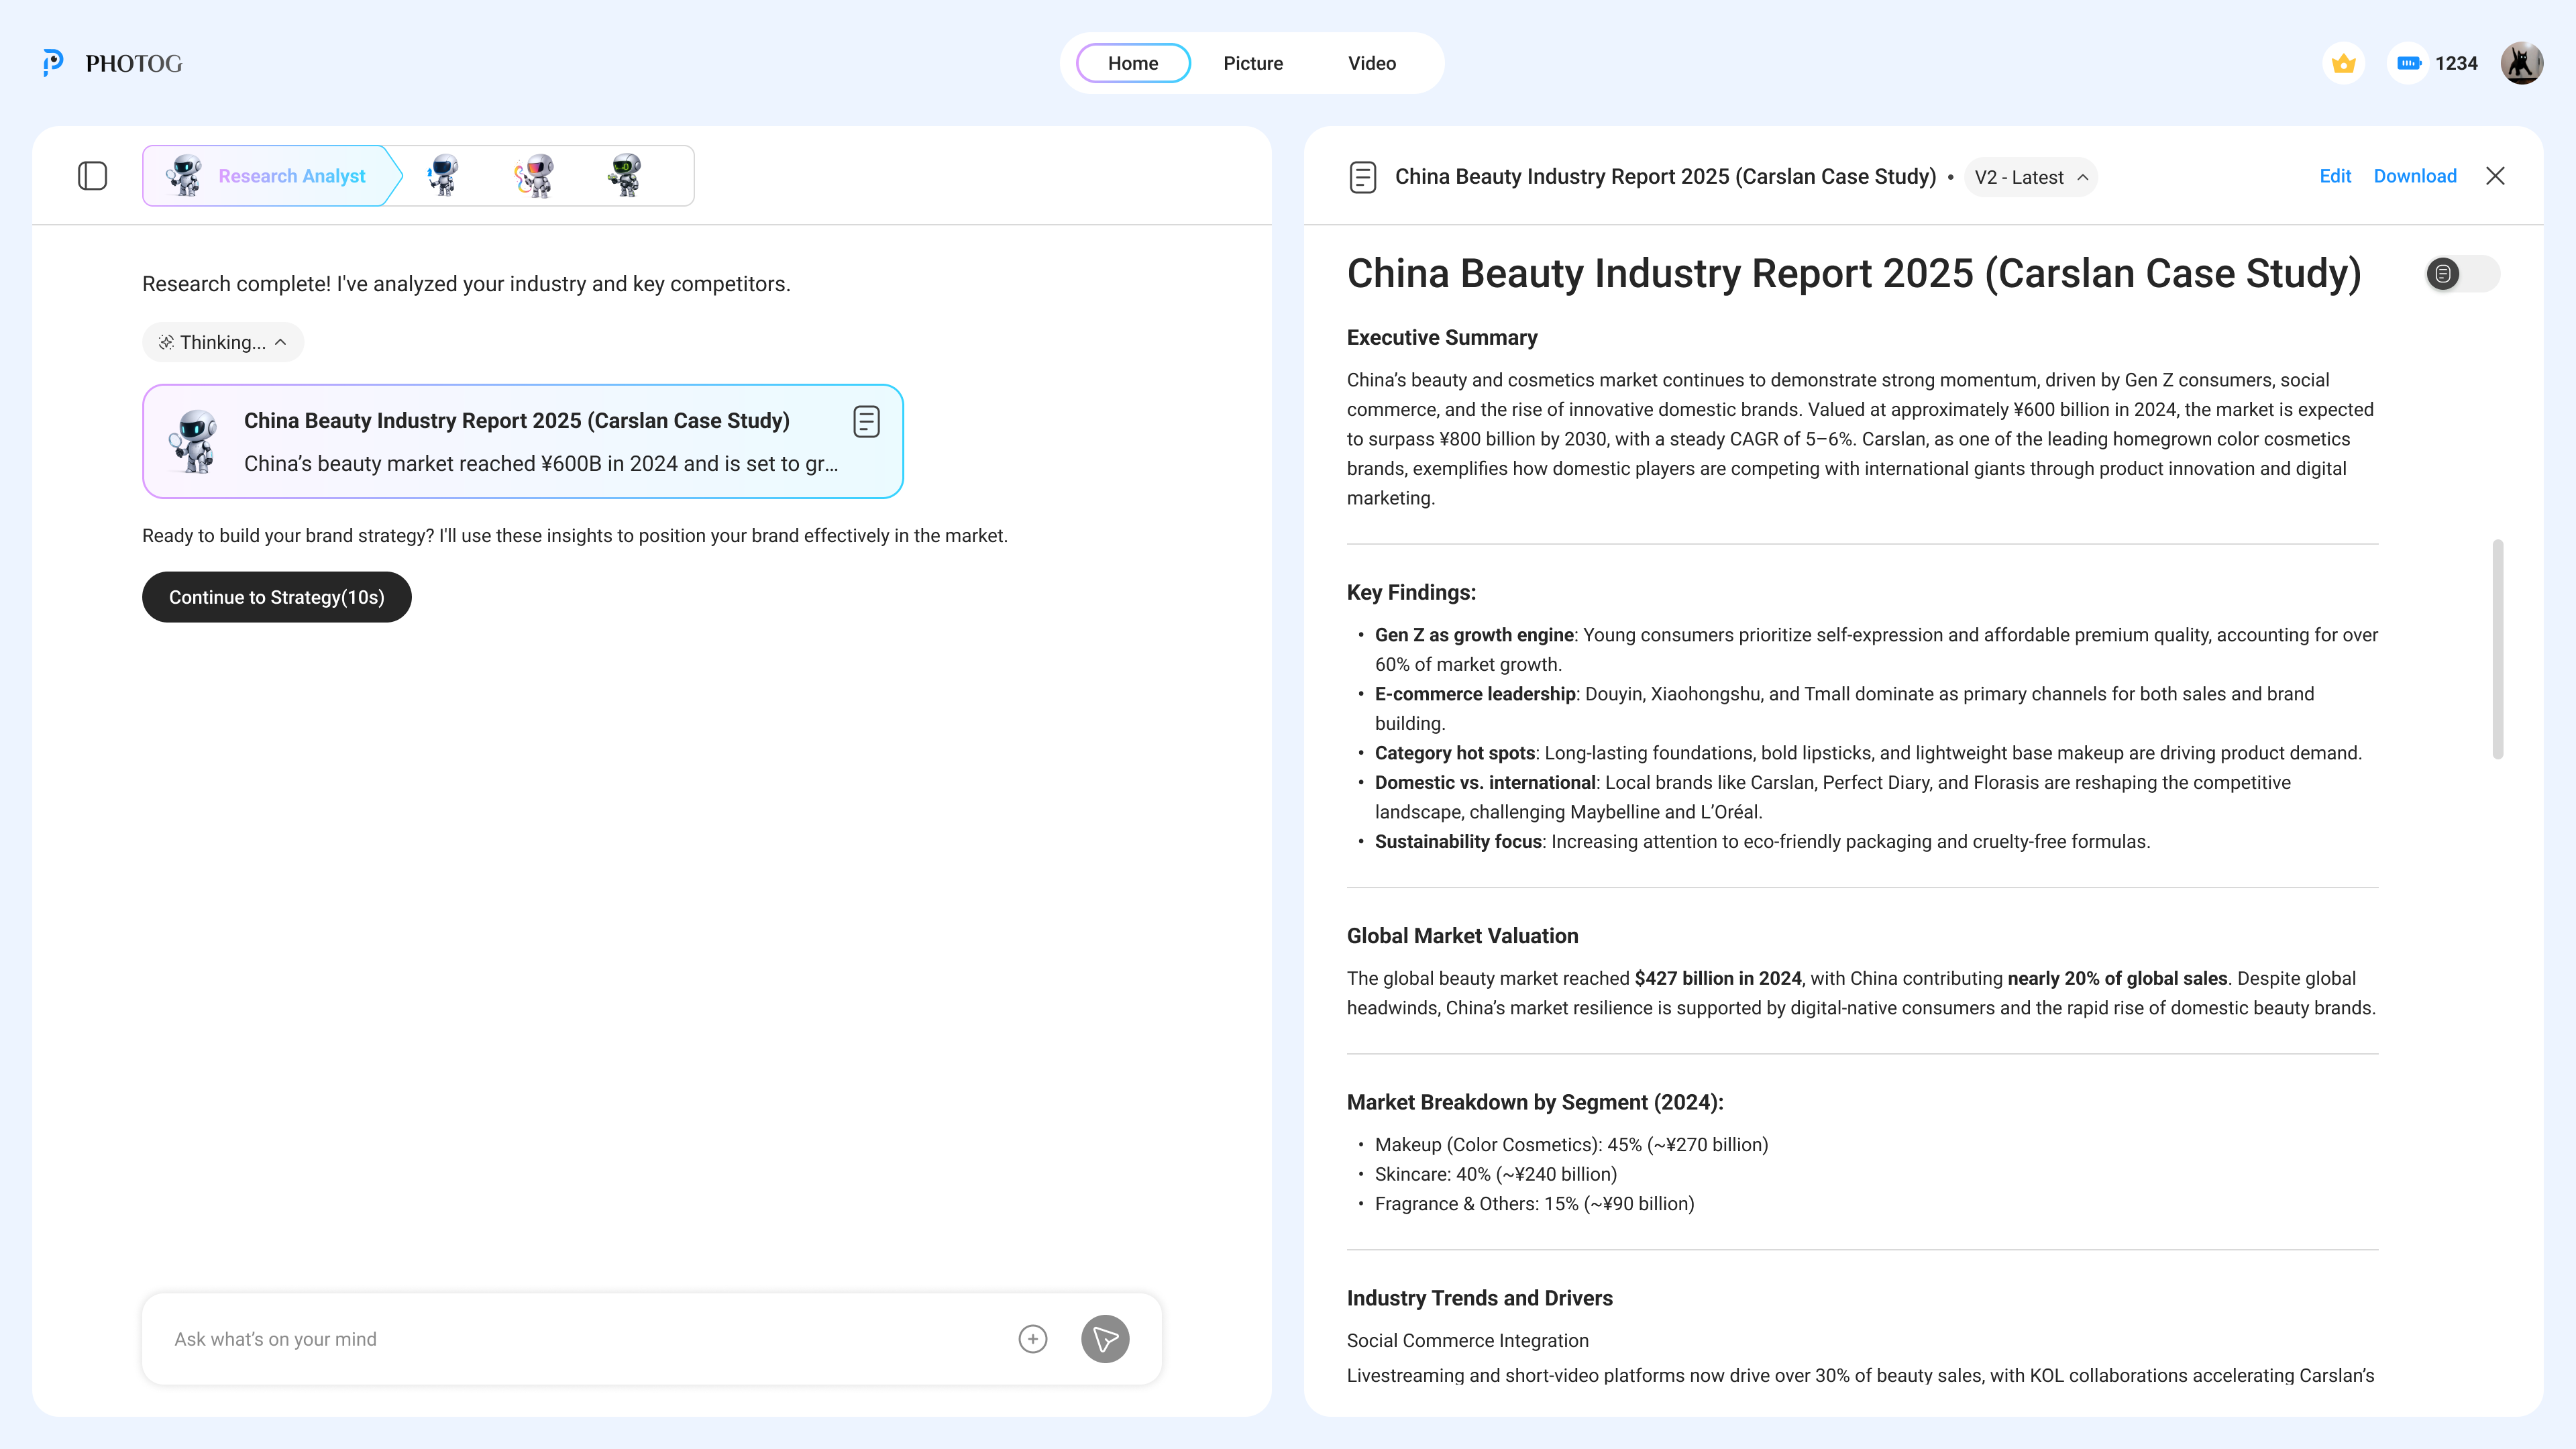2576x1449 pixels.
Task: Toggle the sidebar with the collapse panel icon
Action: click(92, 175)
